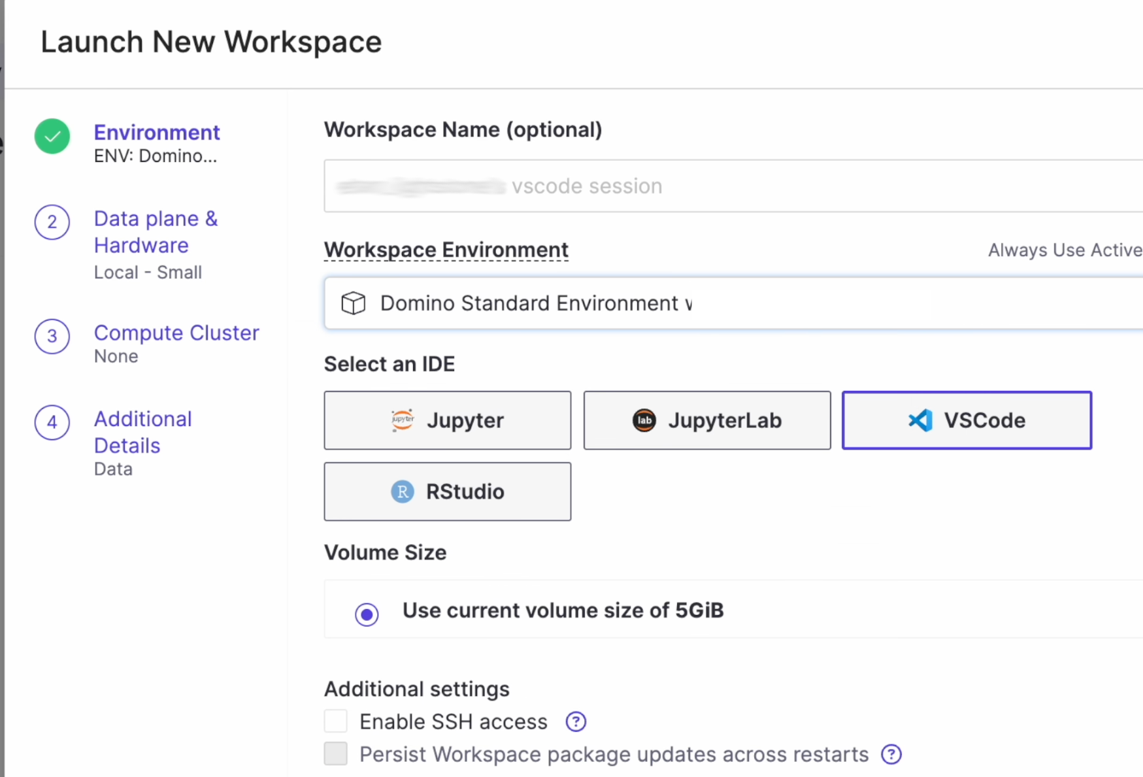
Task: Click the step 4 circle icon
Action: click(52, 422)
